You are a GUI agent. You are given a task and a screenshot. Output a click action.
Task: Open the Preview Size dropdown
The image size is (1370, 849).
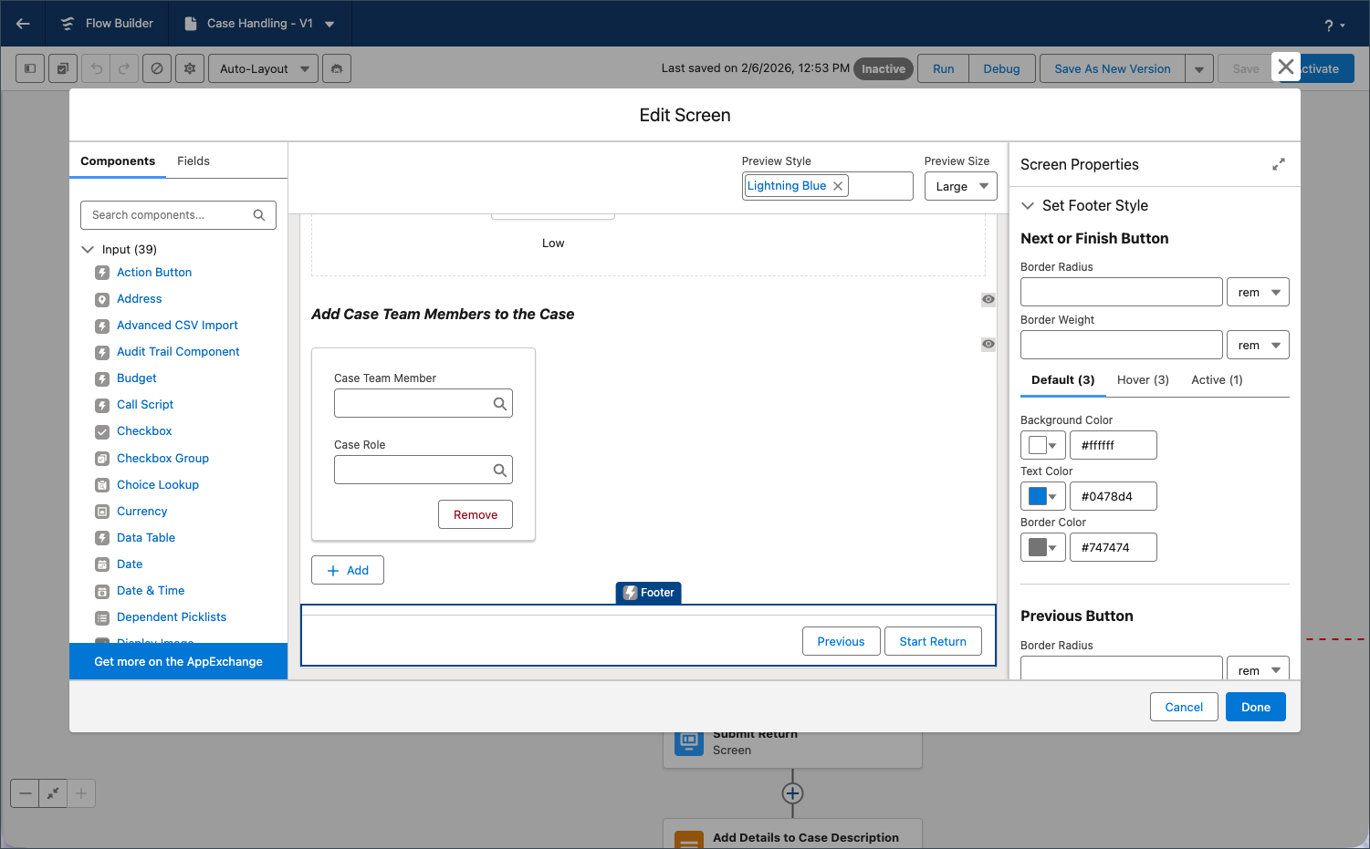click(x=960, y=186)
